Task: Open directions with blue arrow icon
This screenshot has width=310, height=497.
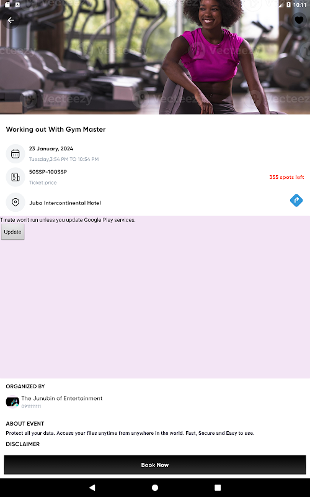Action: coord(296,200)
